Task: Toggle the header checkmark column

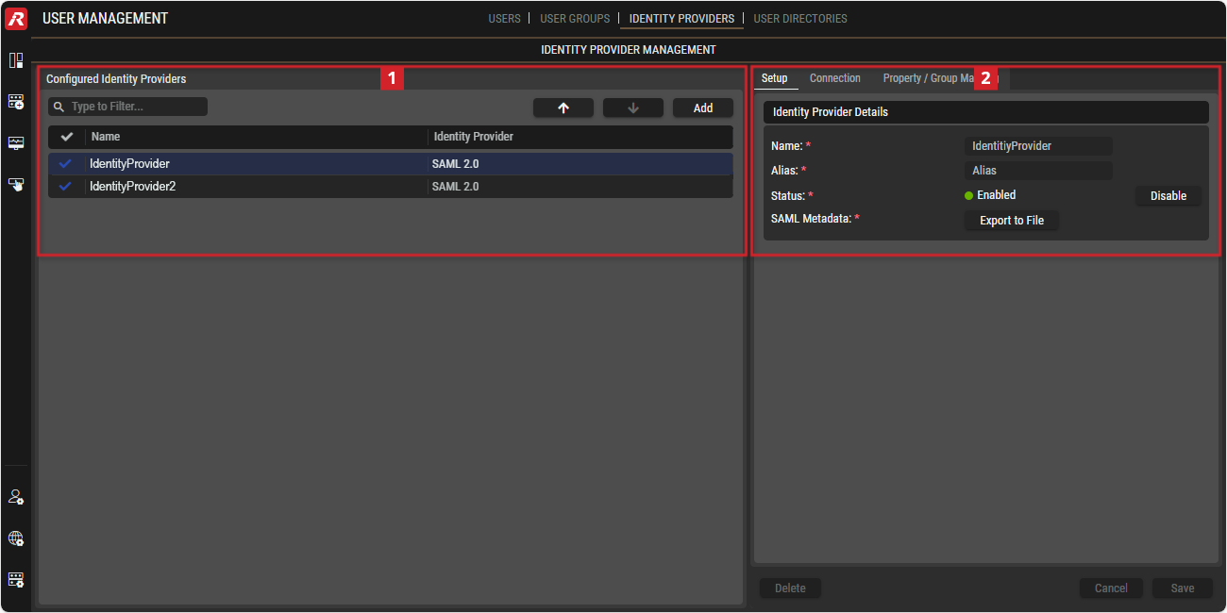Action: (x=66, y=137)
